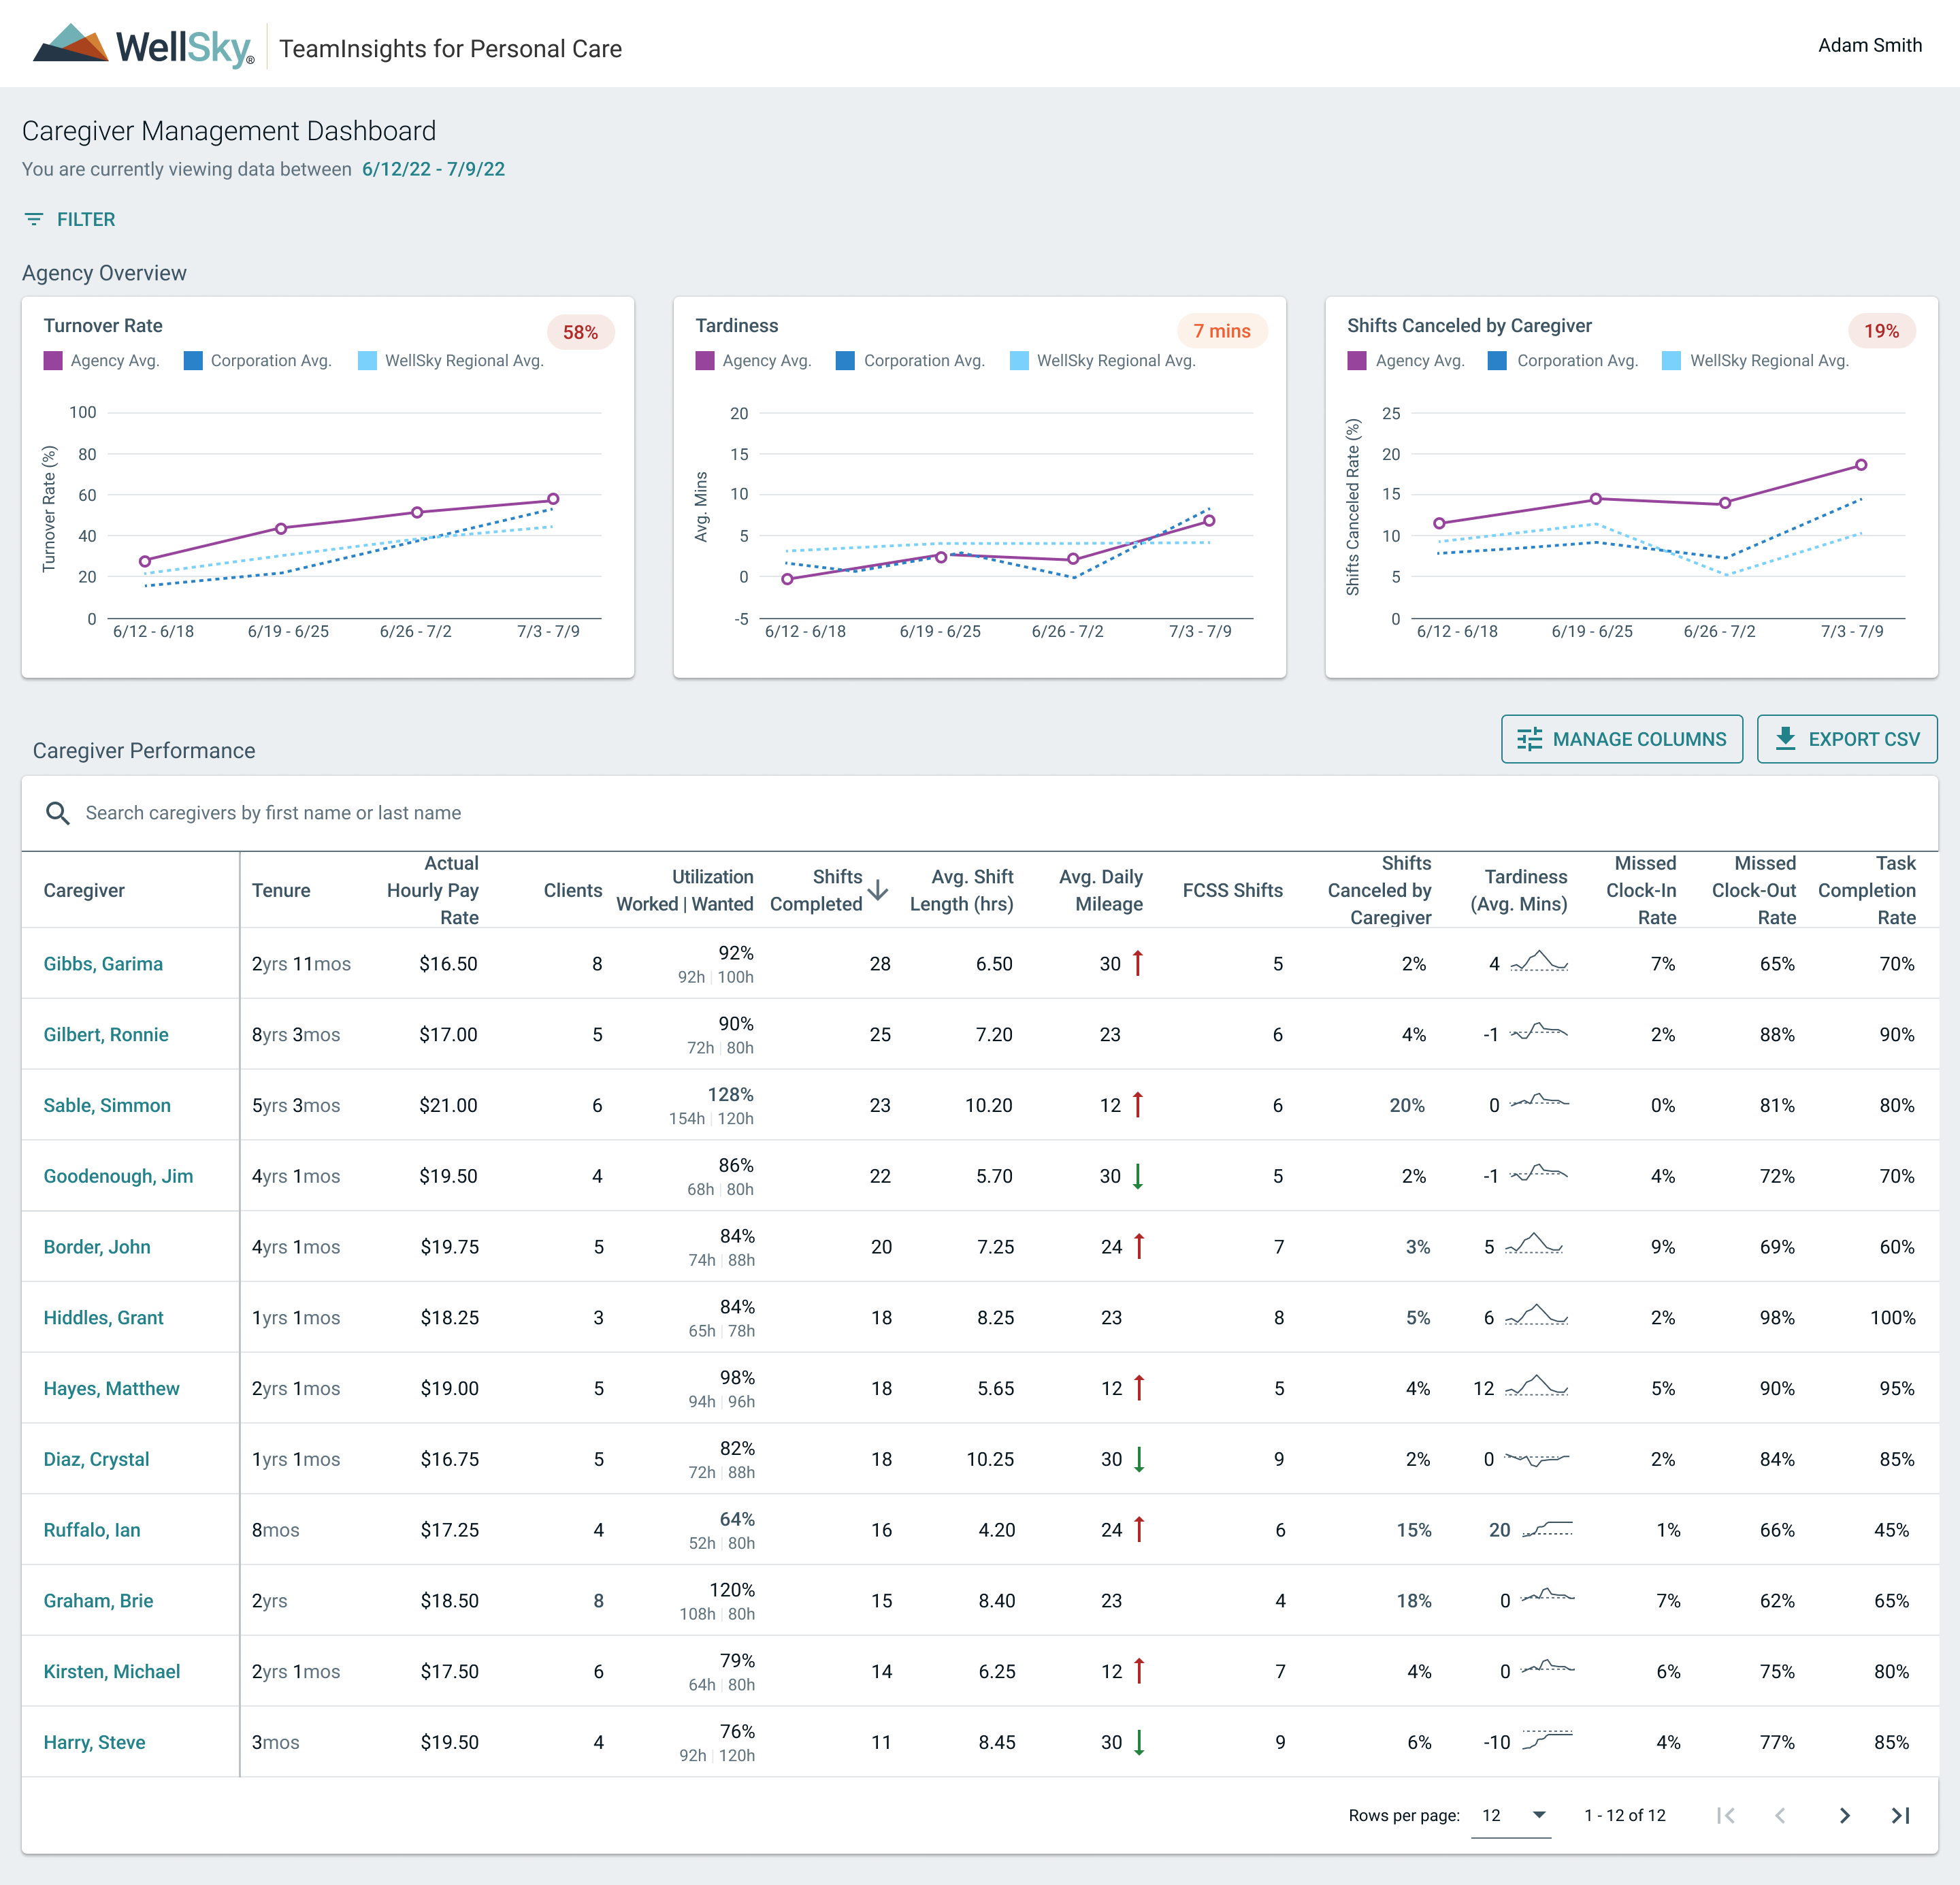
Task: Click Turnover Rate 7/3 - 7/9 data point
Action: 553,499
